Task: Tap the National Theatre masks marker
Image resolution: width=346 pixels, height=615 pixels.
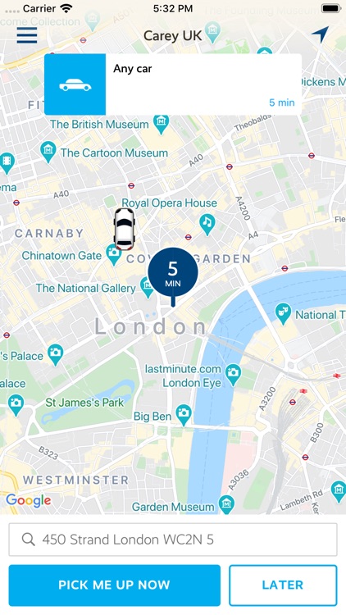Action: click(284, 314)
